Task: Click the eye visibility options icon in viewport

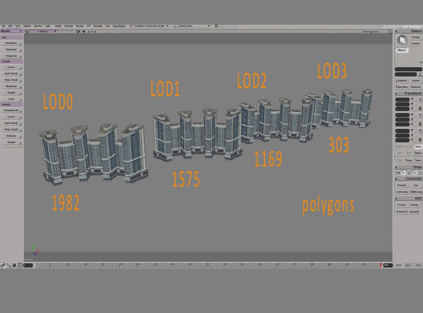Action: coord(84,32)
